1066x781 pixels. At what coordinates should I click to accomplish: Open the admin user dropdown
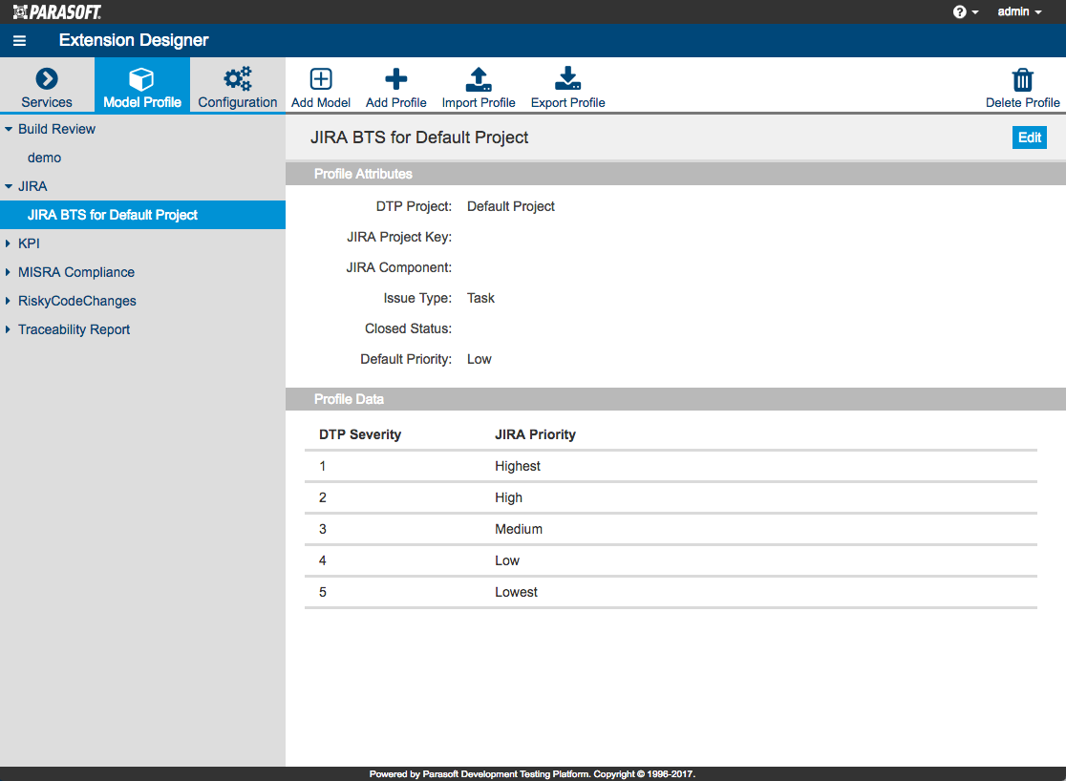tap(1019, 12)
